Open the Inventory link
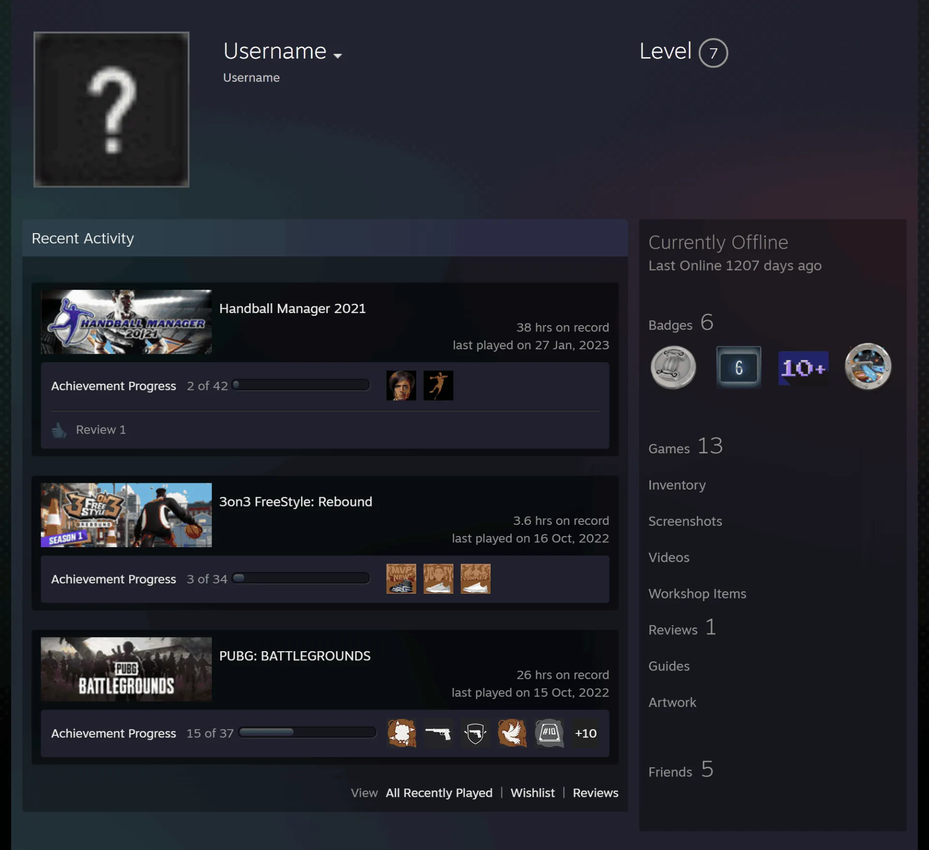Image resolution: width=929 pixels, height=850 pixels. (x=677, y=485)
